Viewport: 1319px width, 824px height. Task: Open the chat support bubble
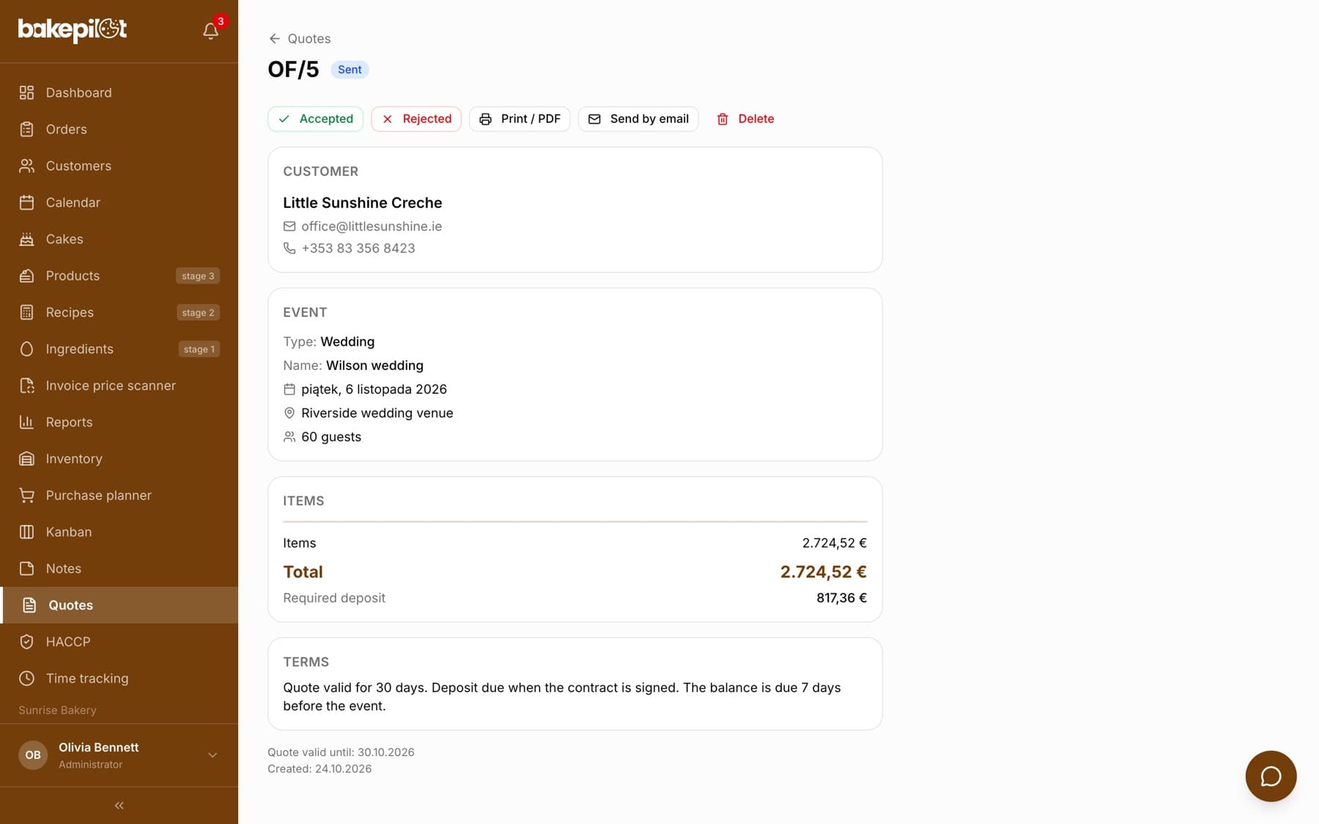(x=1271, y=776)
